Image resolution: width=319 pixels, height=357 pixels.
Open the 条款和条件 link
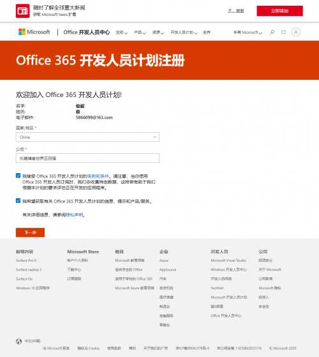98,176
